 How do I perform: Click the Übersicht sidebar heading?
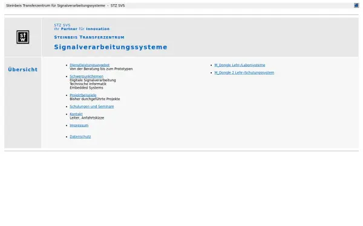[23, 69]
